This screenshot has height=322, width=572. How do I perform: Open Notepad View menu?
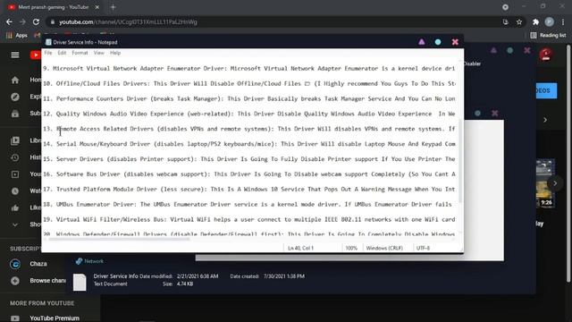[x=98, y=53]
